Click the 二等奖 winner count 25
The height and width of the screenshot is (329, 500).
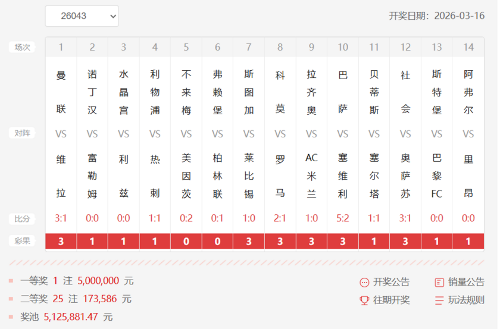pos(58,299)
